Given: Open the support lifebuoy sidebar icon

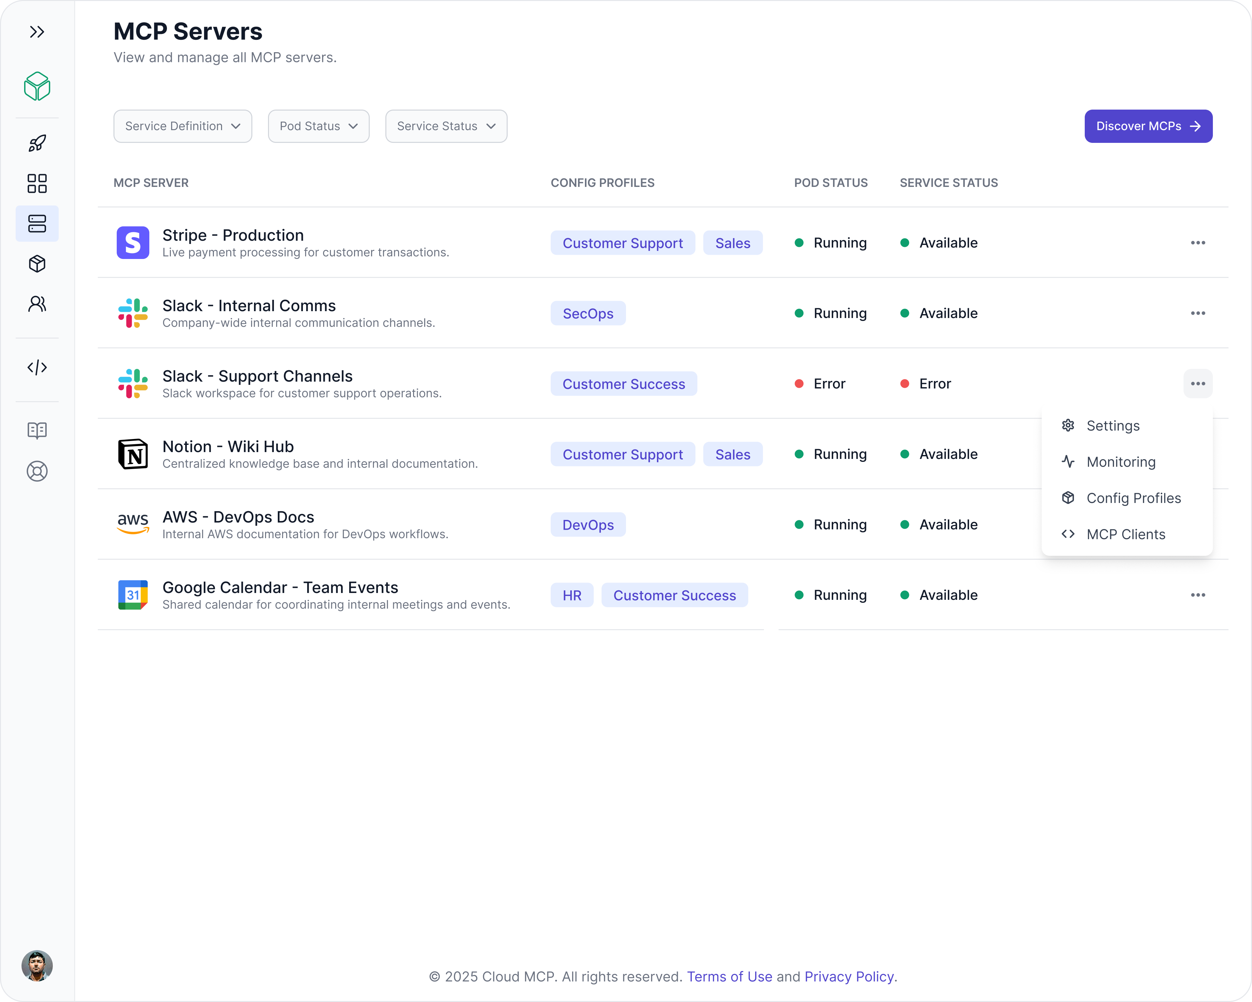Looking at the screenshot, I should 37,471.
